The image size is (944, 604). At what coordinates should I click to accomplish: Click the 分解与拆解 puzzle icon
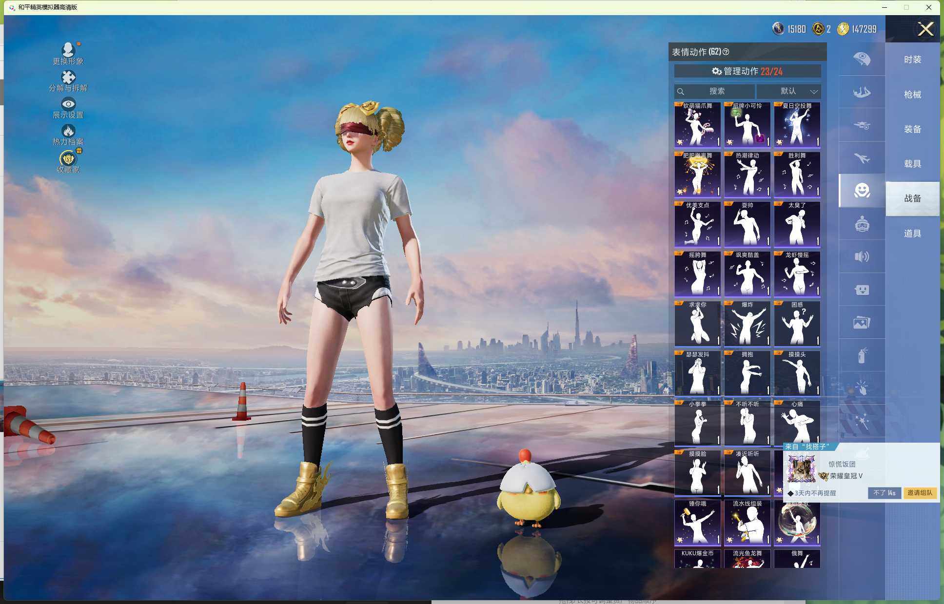(68, 77)
